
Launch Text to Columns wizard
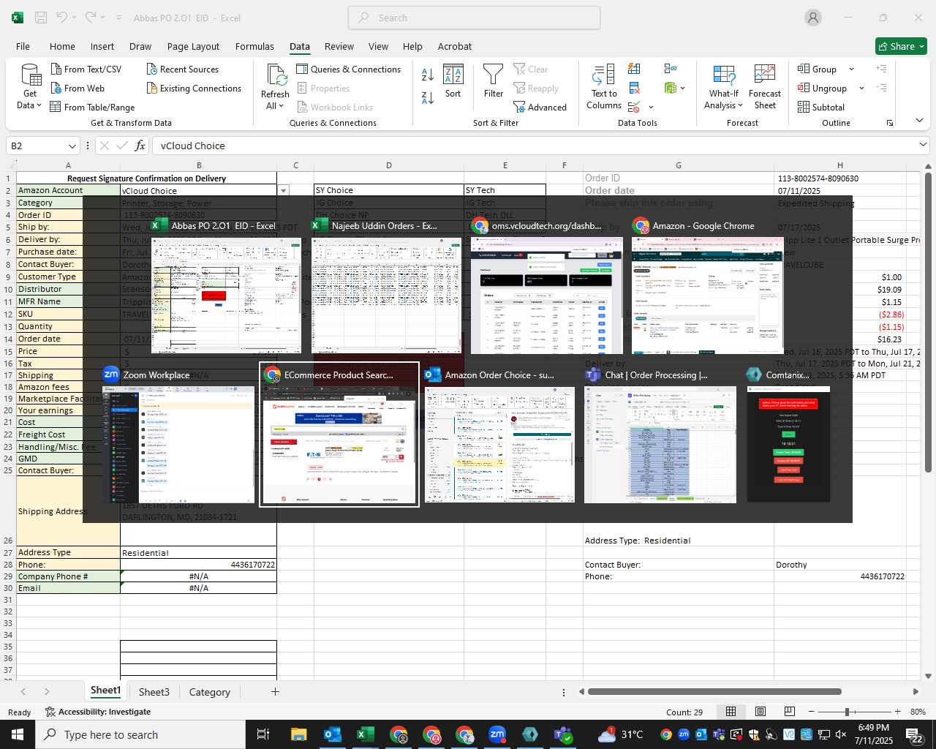[604, 87]
